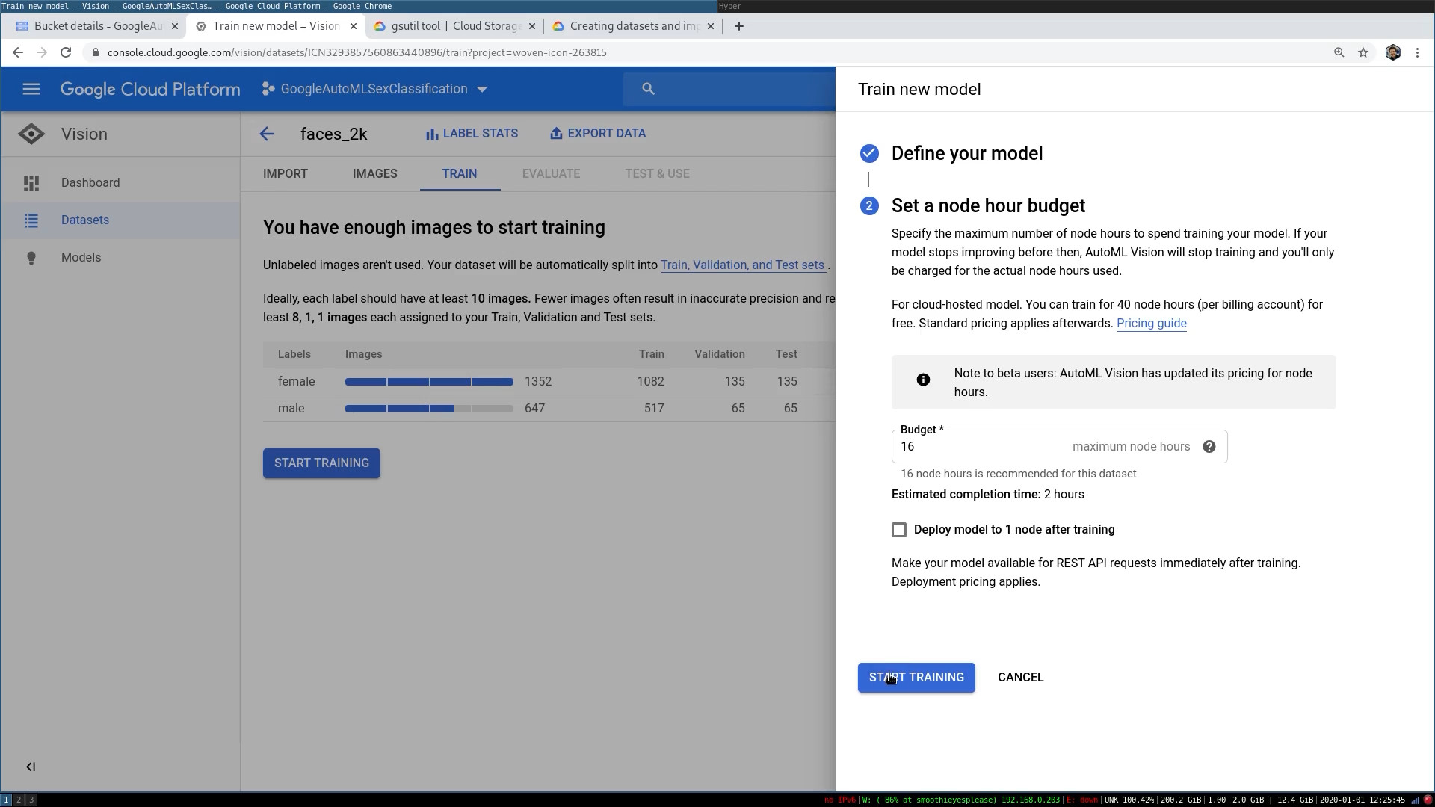Click the Models sidebar icon
The height and width of the screenshot is (807, 1435).
tap(31, 256)
